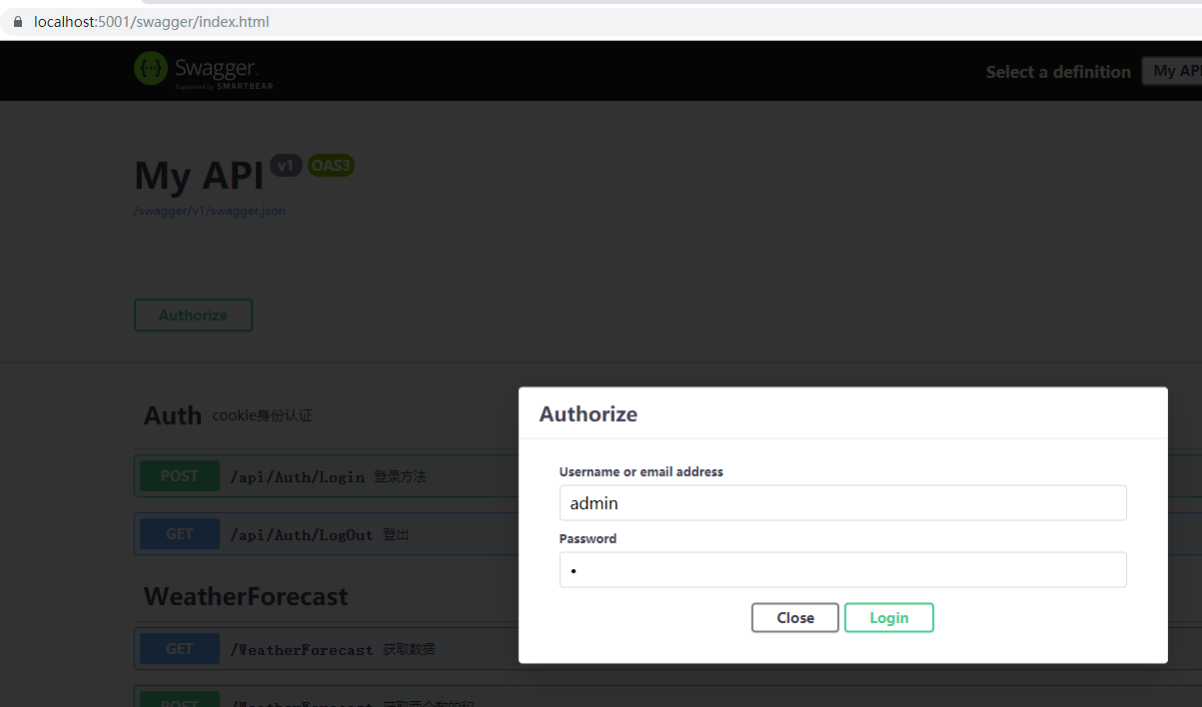Screen dimensions: 1202x707
Task: Click the browser address bar URL
Action: (x=150, y=20)
